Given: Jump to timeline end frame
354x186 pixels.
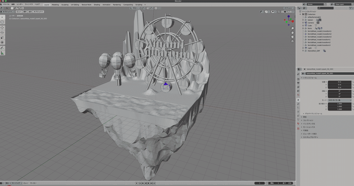Looking at the screenshot, I should coord(154,183).
